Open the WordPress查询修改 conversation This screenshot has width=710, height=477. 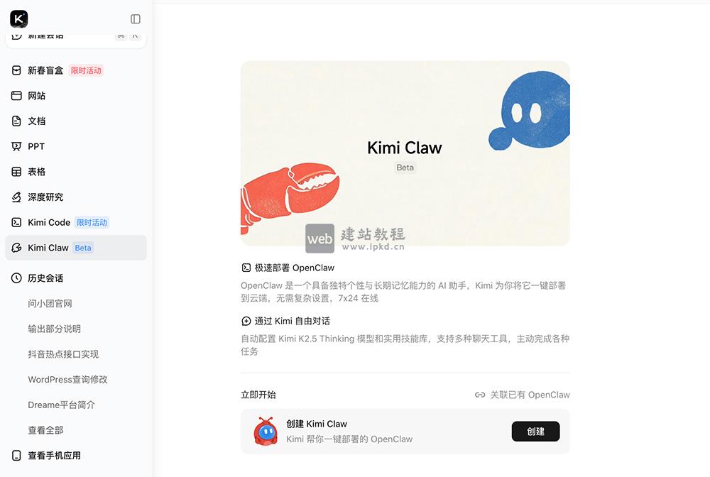(x=66, y=380)
